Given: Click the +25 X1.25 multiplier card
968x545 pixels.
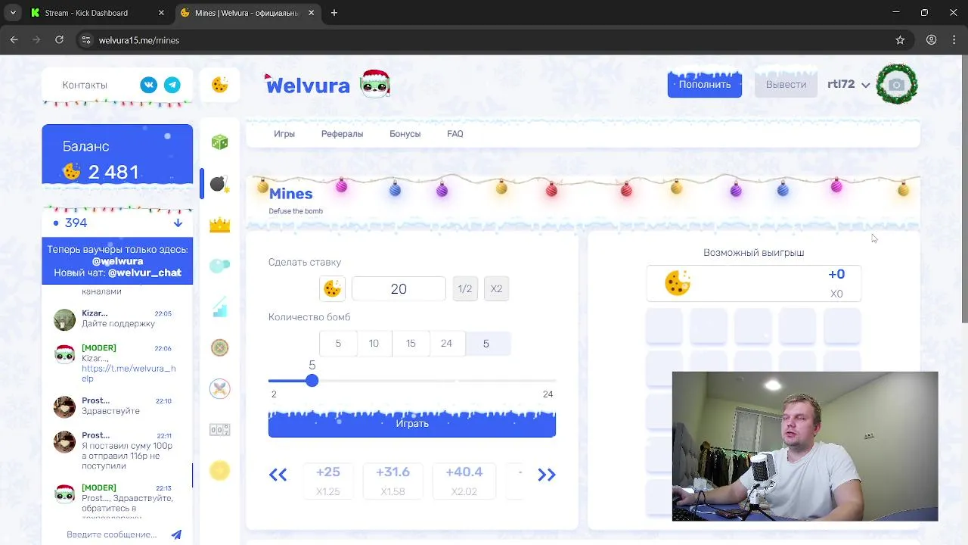Looking at the screenshot, I should coord(327,481).
